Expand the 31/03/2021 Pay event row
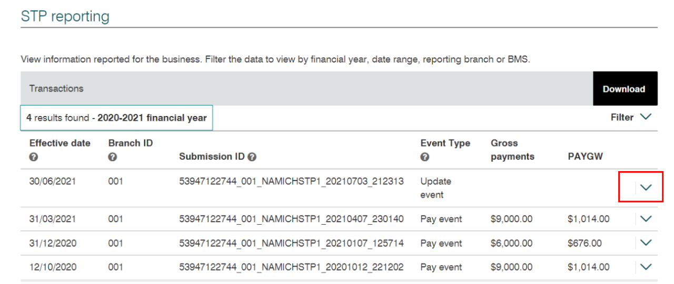This screenshot has width=674, height=284. click(x=646, y=219)
